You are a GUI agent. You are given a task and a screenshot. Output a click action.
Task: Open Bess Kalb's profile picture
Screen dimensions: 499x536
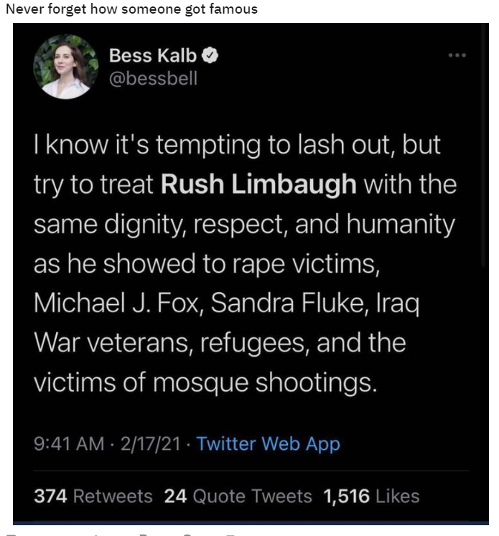coord(66,67)
